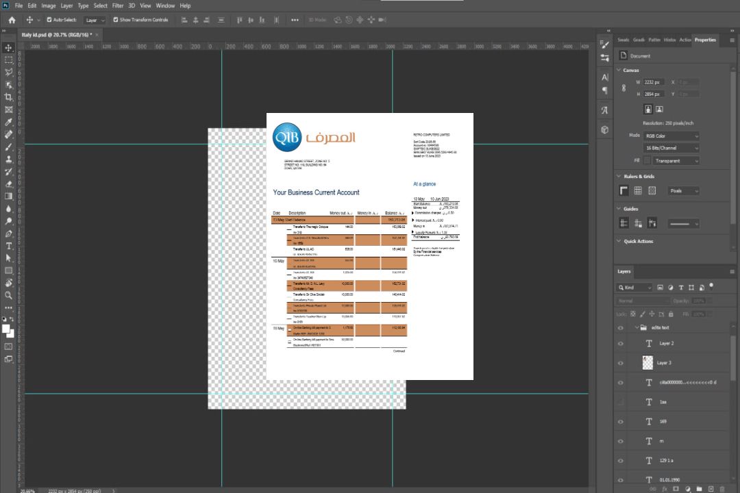Select the Zoom tool in toolbar
The image size is (740, 493).
coord(9,295)
